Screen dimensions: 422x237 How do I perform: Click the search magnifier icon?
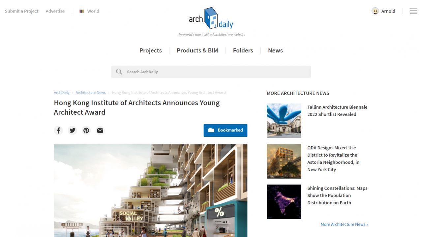coord(119,72)
